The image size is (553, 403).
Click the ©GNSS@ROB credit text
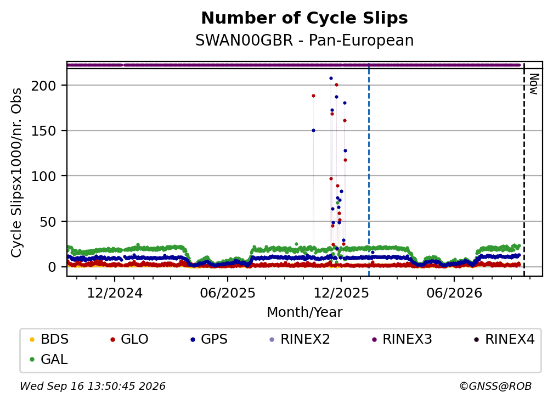pos(495,386)
